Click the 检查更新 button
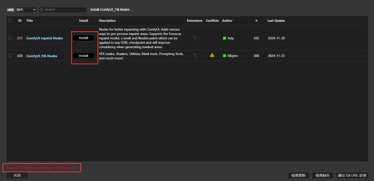The height and width of the screenshot is (181, 374). 299,175
